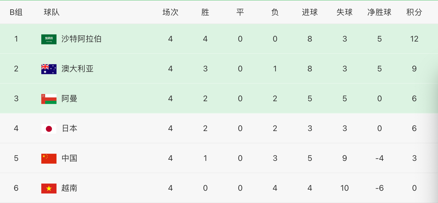This screenshot has height=203, width=438.
Task: Click the 场次 column header
Action: coord(170,12)
